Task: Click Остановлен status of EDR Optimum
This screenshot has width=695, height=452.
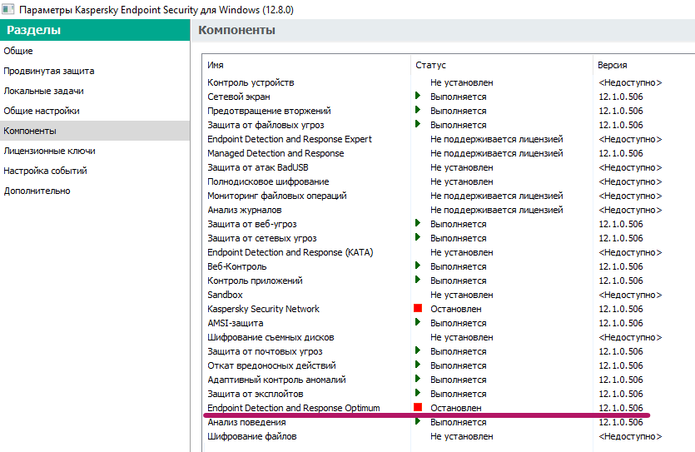Action: click(455, 408)
